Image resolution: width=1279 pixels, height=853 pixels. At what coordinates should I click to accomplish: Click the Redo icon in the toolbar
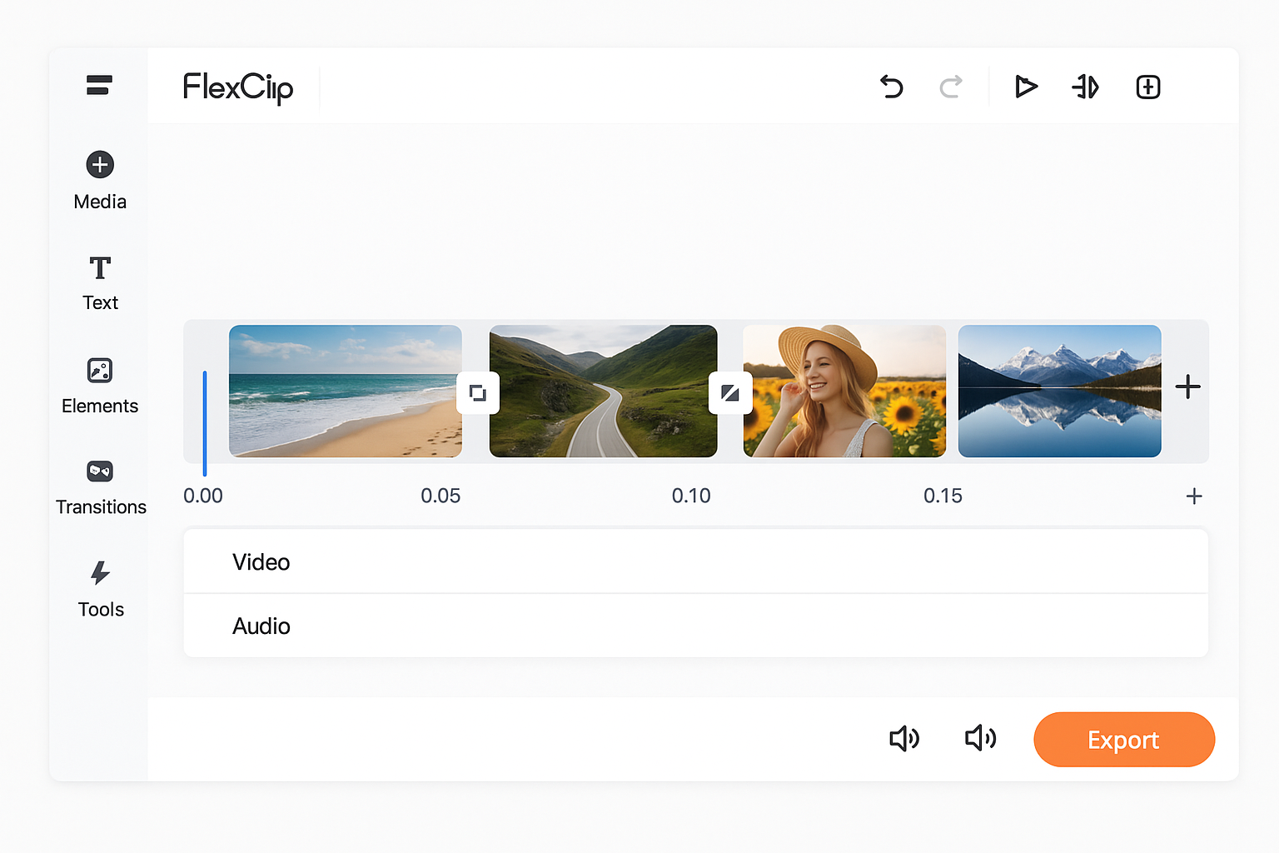point(951,87)
